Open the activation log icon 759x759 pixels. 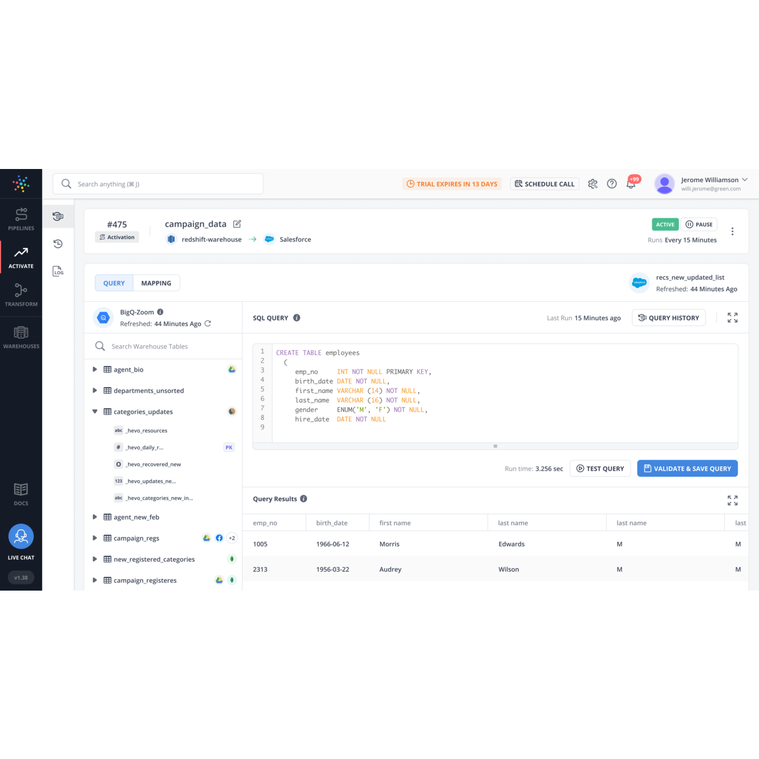pos(58,271)
